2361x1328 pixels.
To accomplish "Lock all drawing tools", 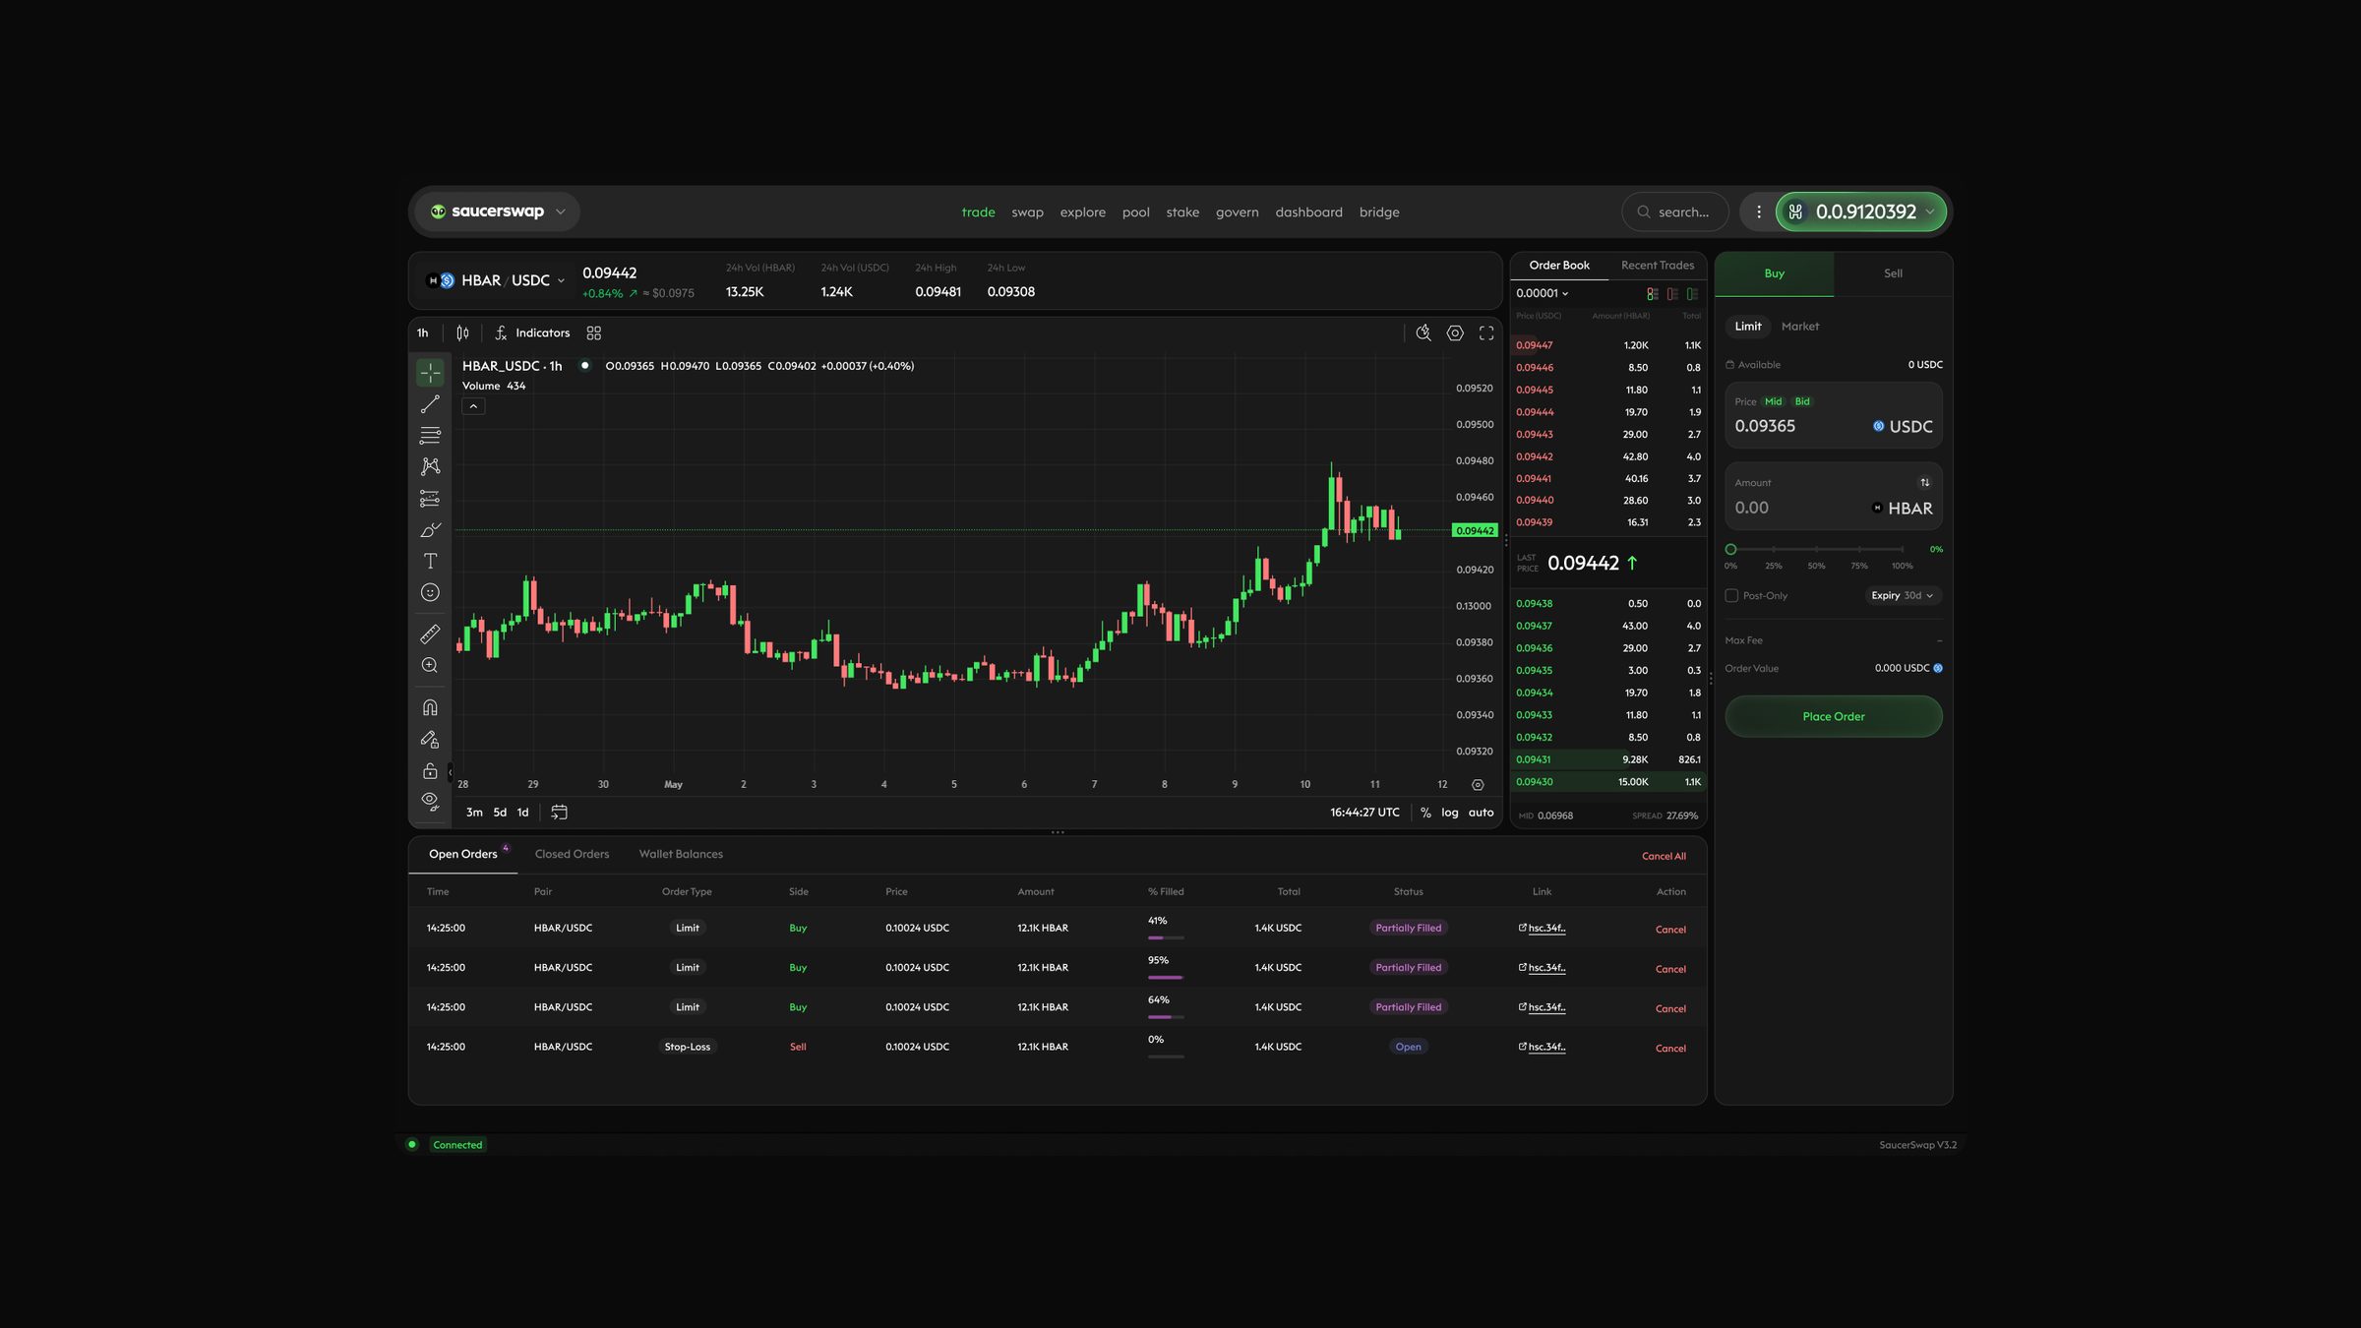I will [430, 770].
